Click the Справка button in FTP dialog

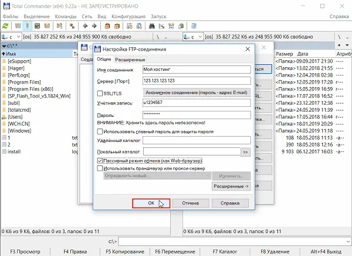tap(230, 203)
